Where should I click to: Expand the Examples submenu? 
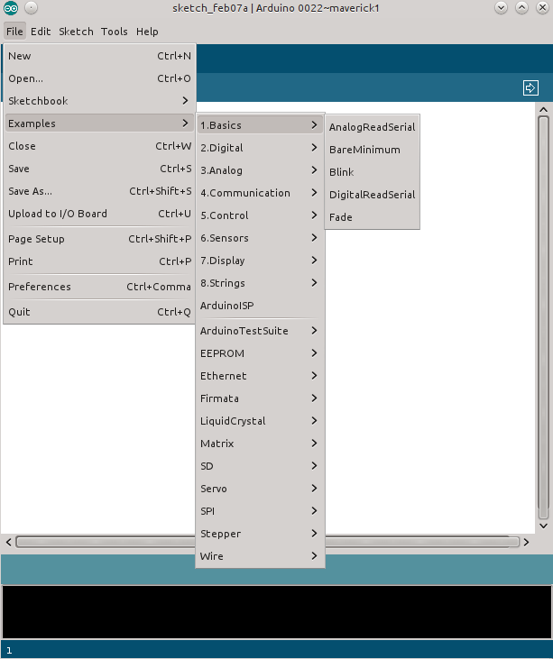(x=99, y=124)
